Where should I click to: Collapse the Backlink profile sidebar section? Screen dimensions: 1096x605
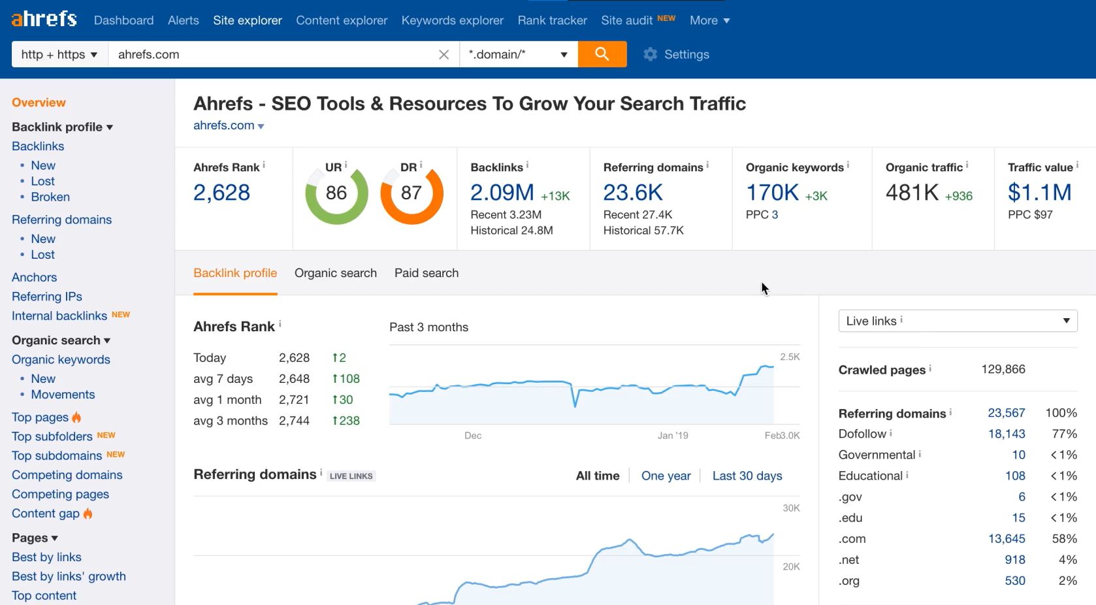(x=62, y=127)
